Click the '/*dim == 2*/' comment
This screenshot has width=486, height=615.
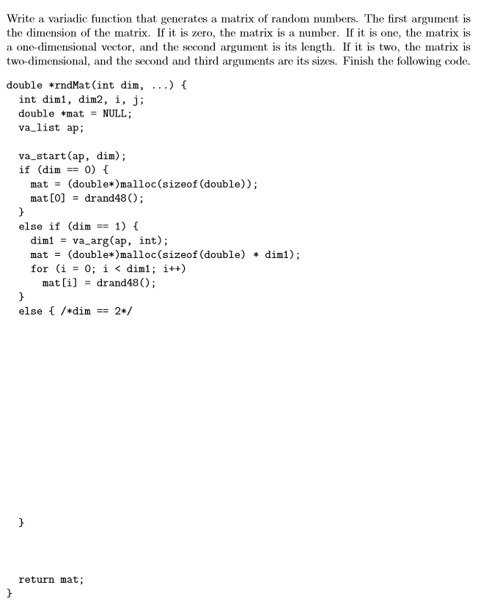coord(97,311)
